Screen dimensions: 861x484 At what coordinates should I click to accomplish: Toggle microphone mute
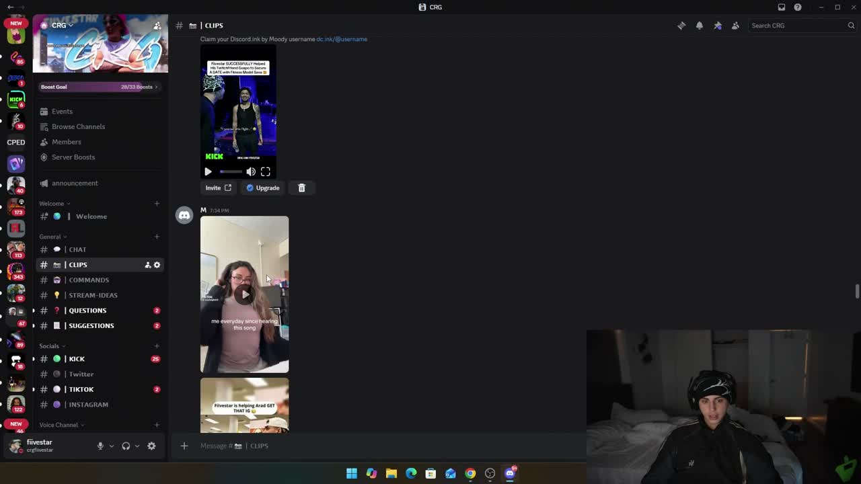100,446
